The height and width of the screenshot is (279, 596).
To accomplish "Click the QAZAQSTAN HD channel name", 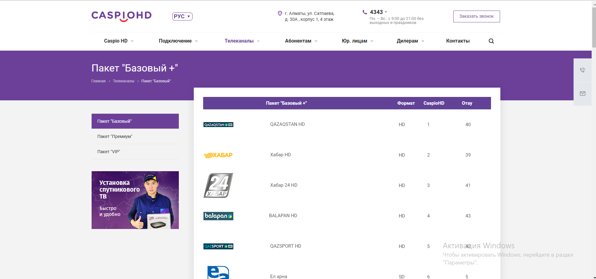I will (287, 124).
